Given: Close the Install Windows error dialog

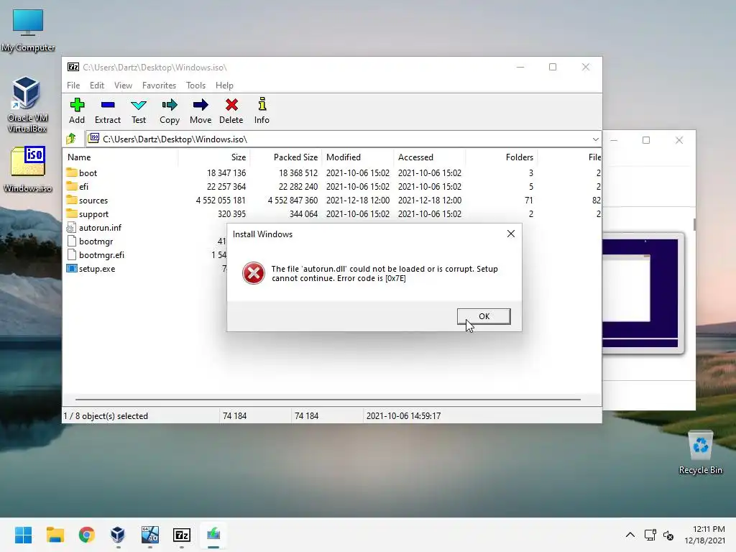Looking at the screenshot, I should pos(511,234).
